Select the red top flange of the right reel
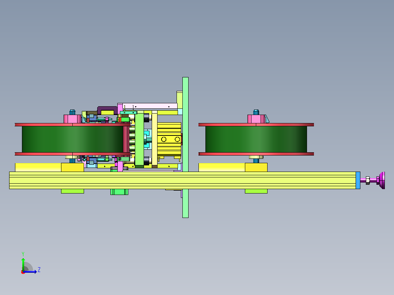The height and width of the screenshot is (295, 394). click(x=256, y=125)
